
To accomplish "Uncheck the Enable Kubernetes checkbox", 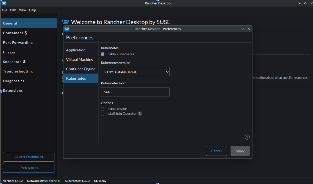I will pos(103,54).
